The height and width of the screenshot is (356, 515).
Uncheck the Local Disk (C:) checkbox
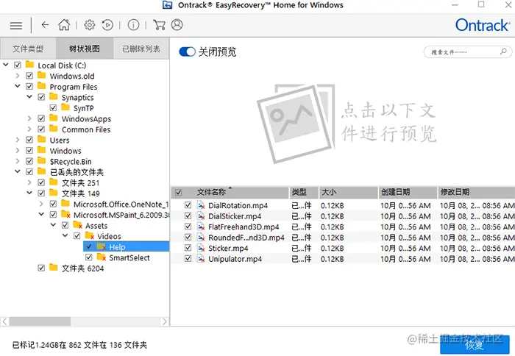tap(18, 65)
